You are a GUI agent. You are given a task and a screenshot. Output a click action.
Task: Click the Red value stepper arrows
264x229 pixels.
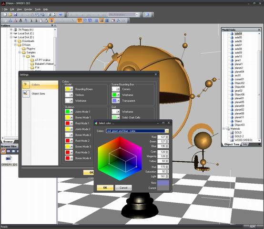click(x=167, y=137)
